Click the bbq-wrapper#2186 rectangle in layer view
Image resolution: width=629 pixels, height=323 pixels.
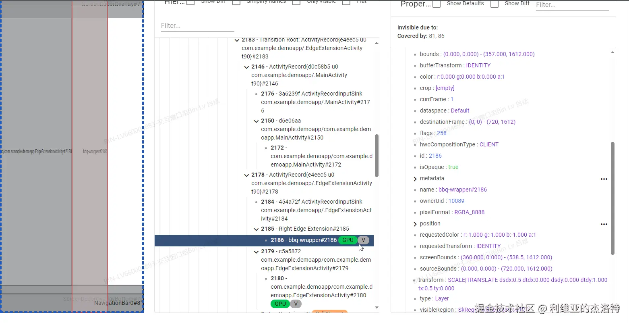tap(90, 152)
